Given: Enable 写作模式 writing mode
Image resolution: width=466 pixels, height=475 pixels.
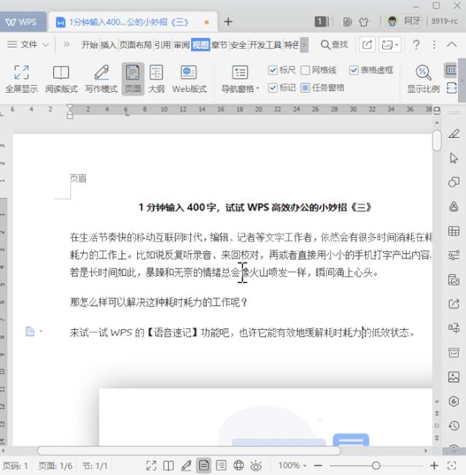Looking at the screenshot, I should point(101,79).
